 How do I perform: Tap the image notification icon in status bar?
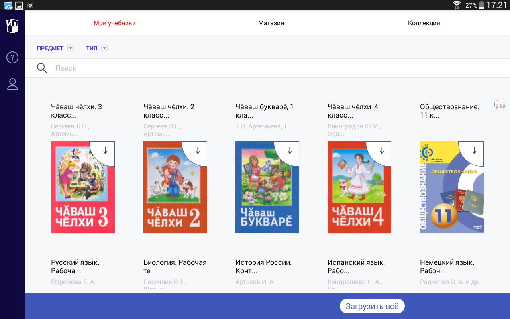pos(19,5)
